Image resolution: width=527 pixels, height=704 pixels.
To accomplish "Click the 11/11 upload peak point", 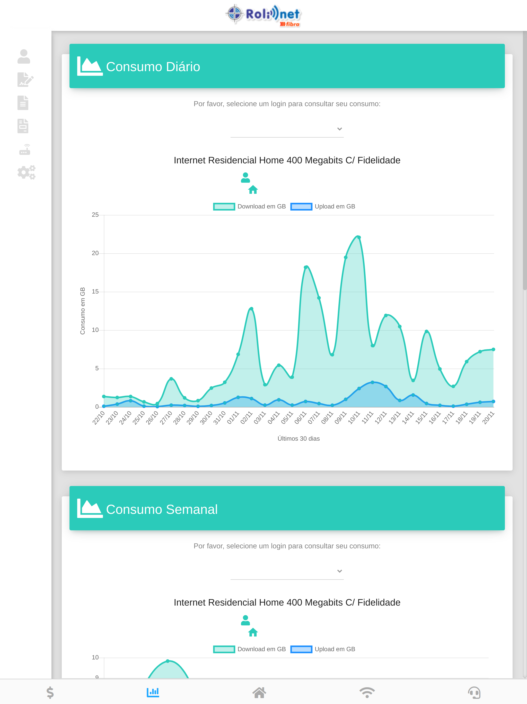I will pos(372,382).
